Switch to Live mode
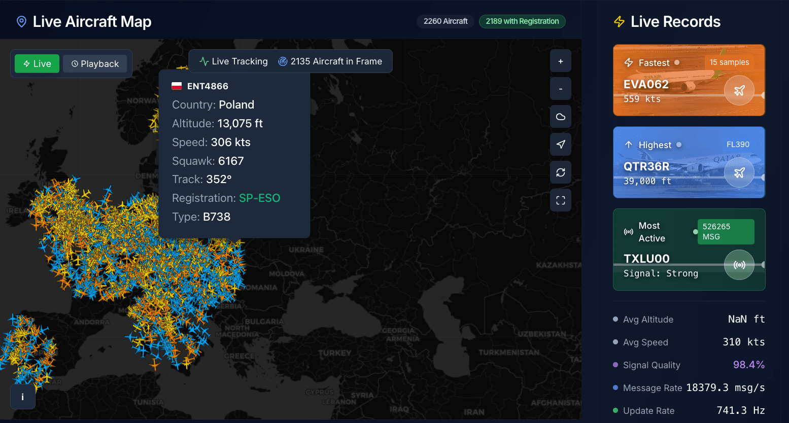Viewport: 789px width, 423px height. click(37, 64)
